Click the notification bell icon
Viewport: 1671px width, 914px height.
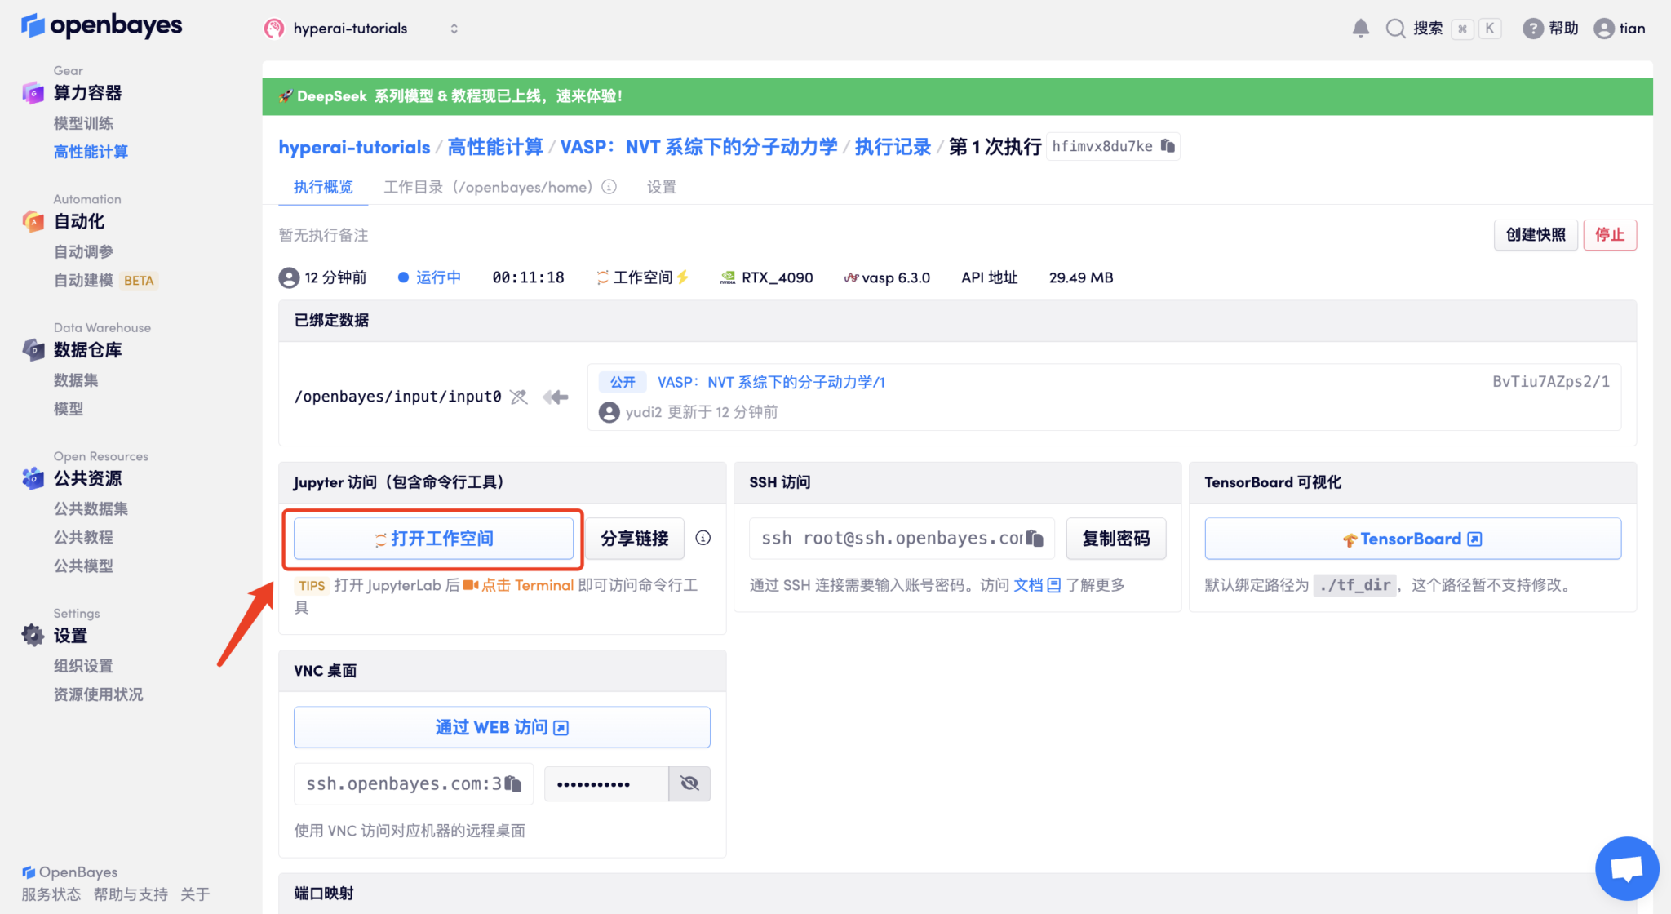pos(1360,28)
